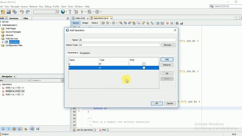This screenshot has height=136, width=242.
Task: Click the Save All toolbar icon
Action: coord(15,12)
